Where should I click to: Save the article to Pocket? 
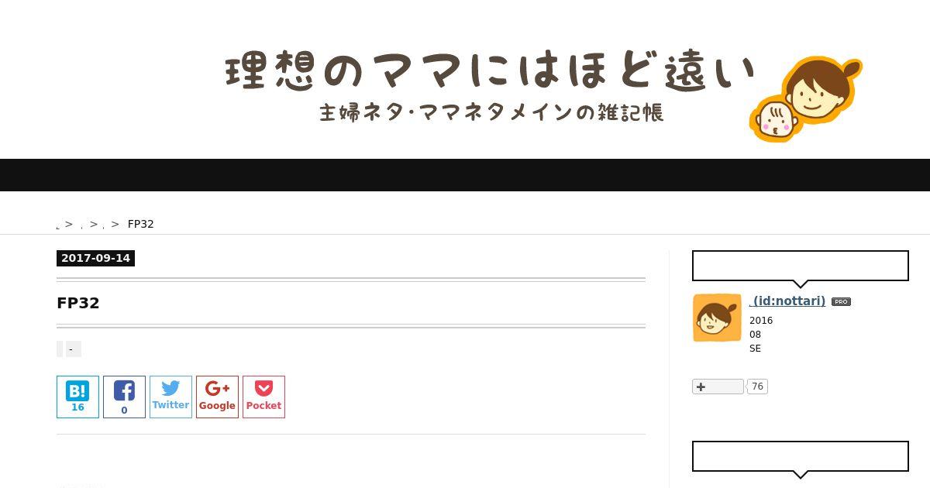[263, 397]
